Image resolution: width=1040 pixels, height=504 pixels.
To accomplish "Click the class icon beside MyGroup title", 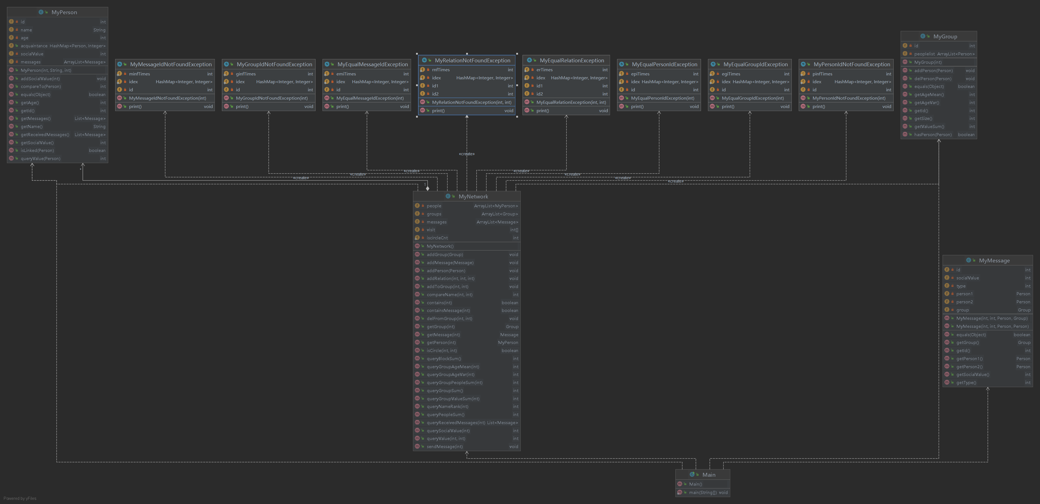I will click(x=923, y=36).
